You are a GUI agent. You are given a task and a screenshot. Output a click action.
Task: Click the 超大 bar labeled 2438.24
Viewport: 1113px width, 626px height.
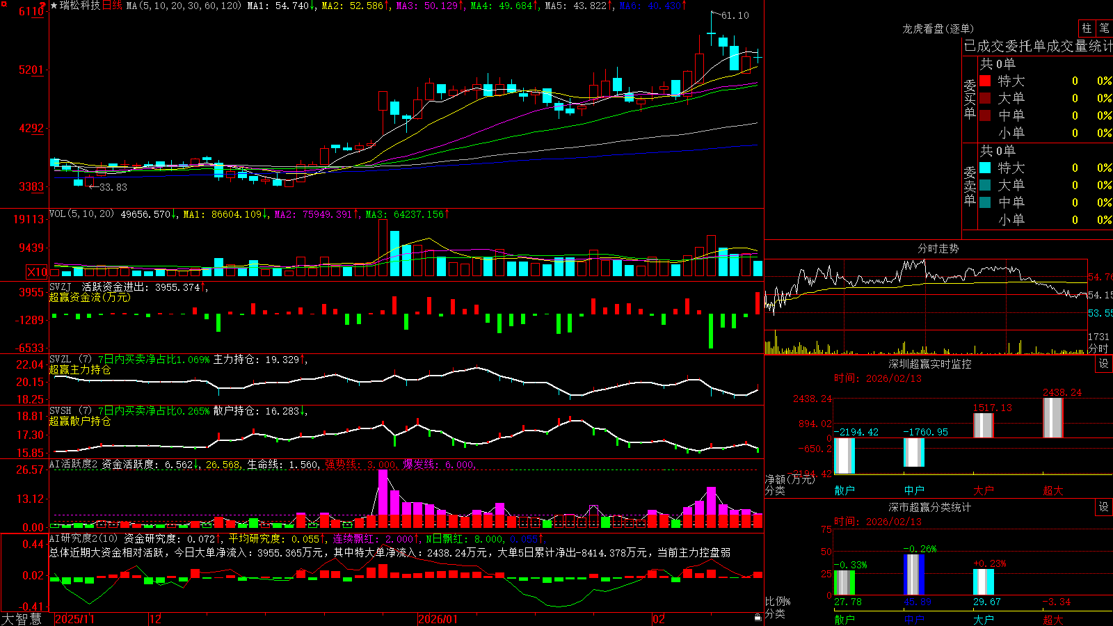point(1053,418)
